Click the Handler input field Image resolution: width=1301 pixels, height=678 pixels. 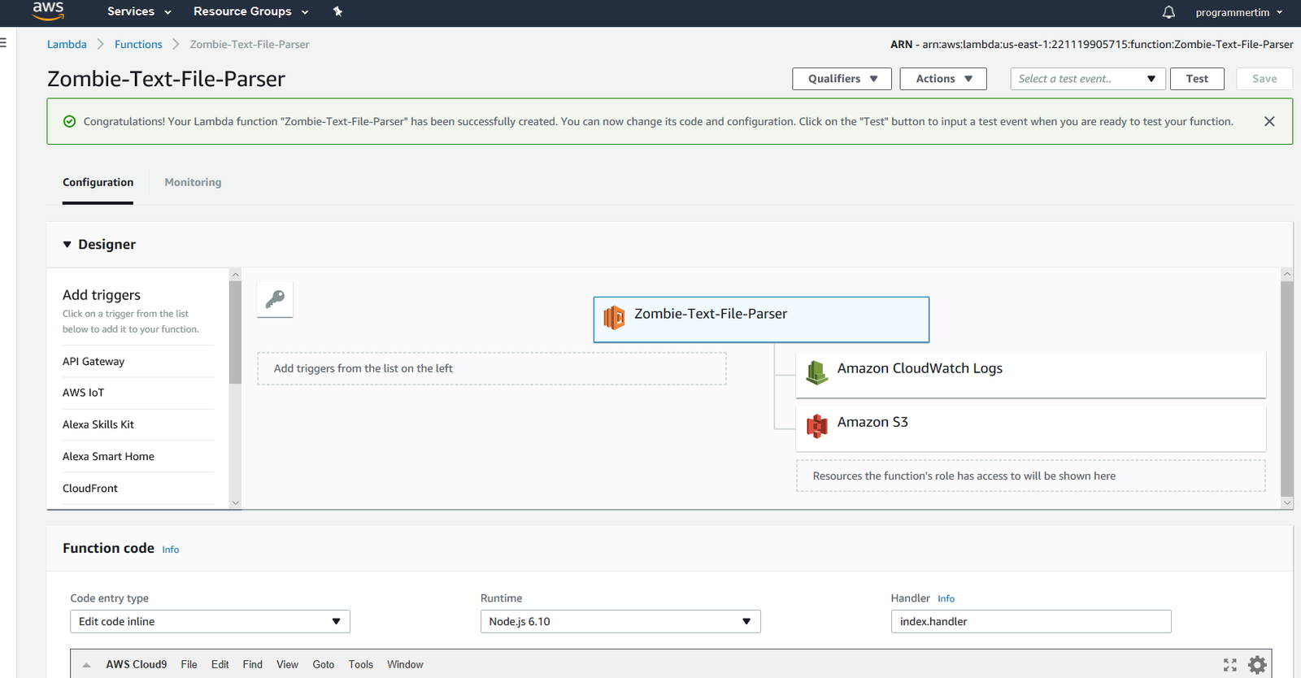(1030, 622)
